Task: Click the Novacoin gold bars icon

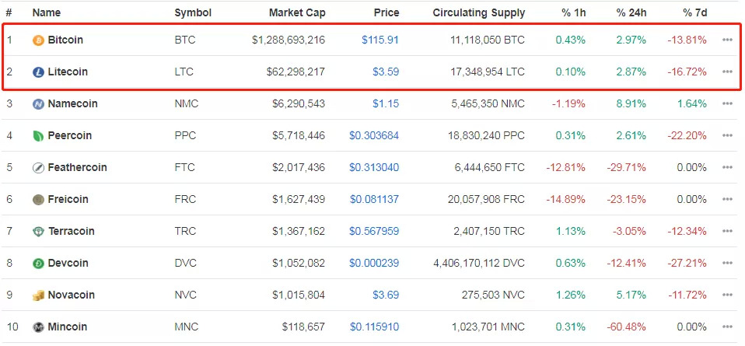Action: pyautogui.click(x=38, y=295)
